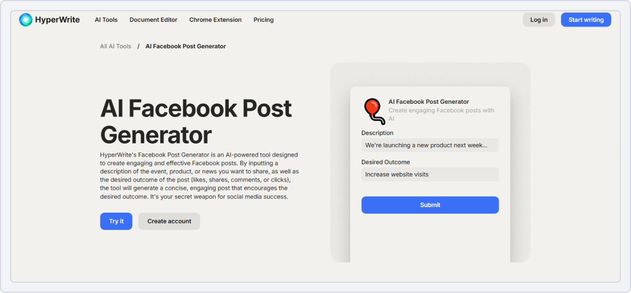Open the Document Editor page

(153, 20)
